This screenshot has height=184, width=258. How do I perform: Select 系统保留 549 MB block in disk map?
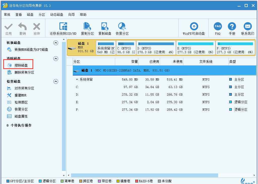[x=106, y=48]
